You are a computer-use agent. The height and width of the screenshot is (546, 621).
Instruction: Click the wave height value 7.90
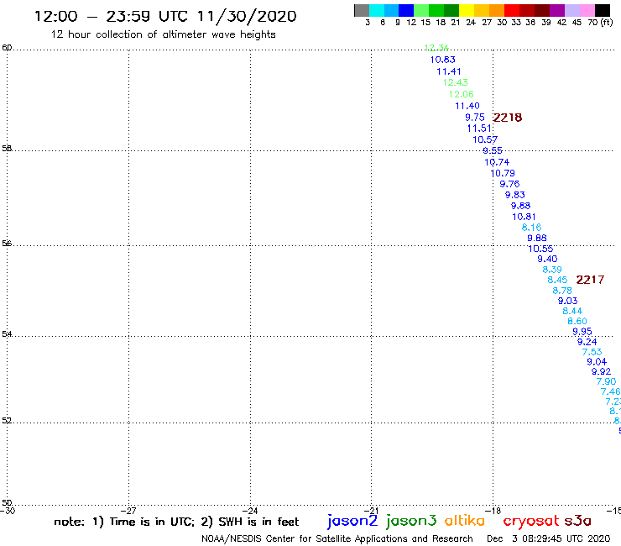pyautogui.click(x=606, y=381)
